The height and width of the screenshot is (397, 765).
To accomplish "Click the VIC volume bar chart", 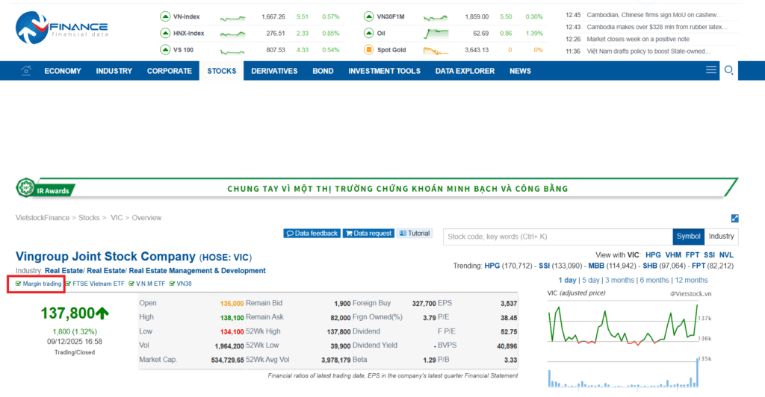I will click(x=623, y=374).
